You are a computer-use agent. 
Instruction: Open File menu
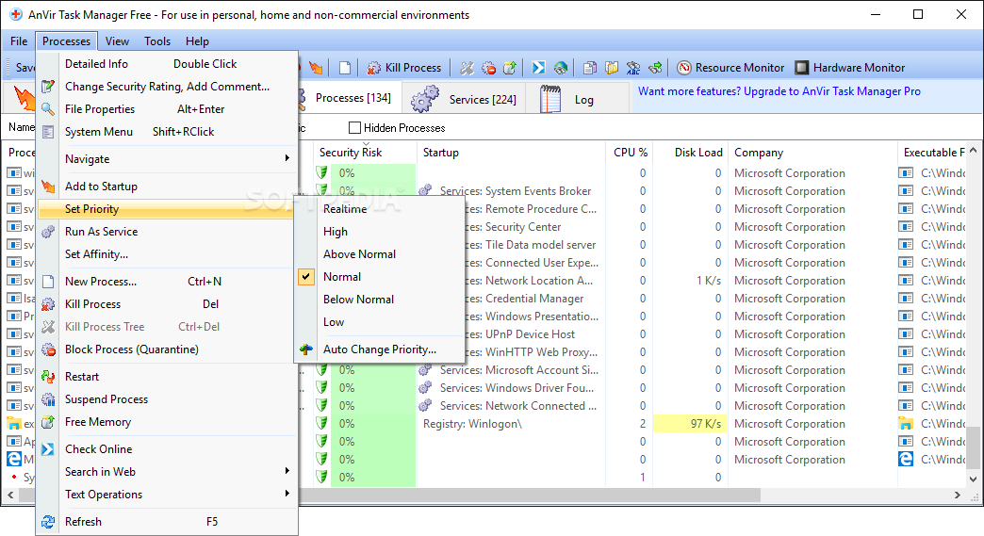[19, 41]
